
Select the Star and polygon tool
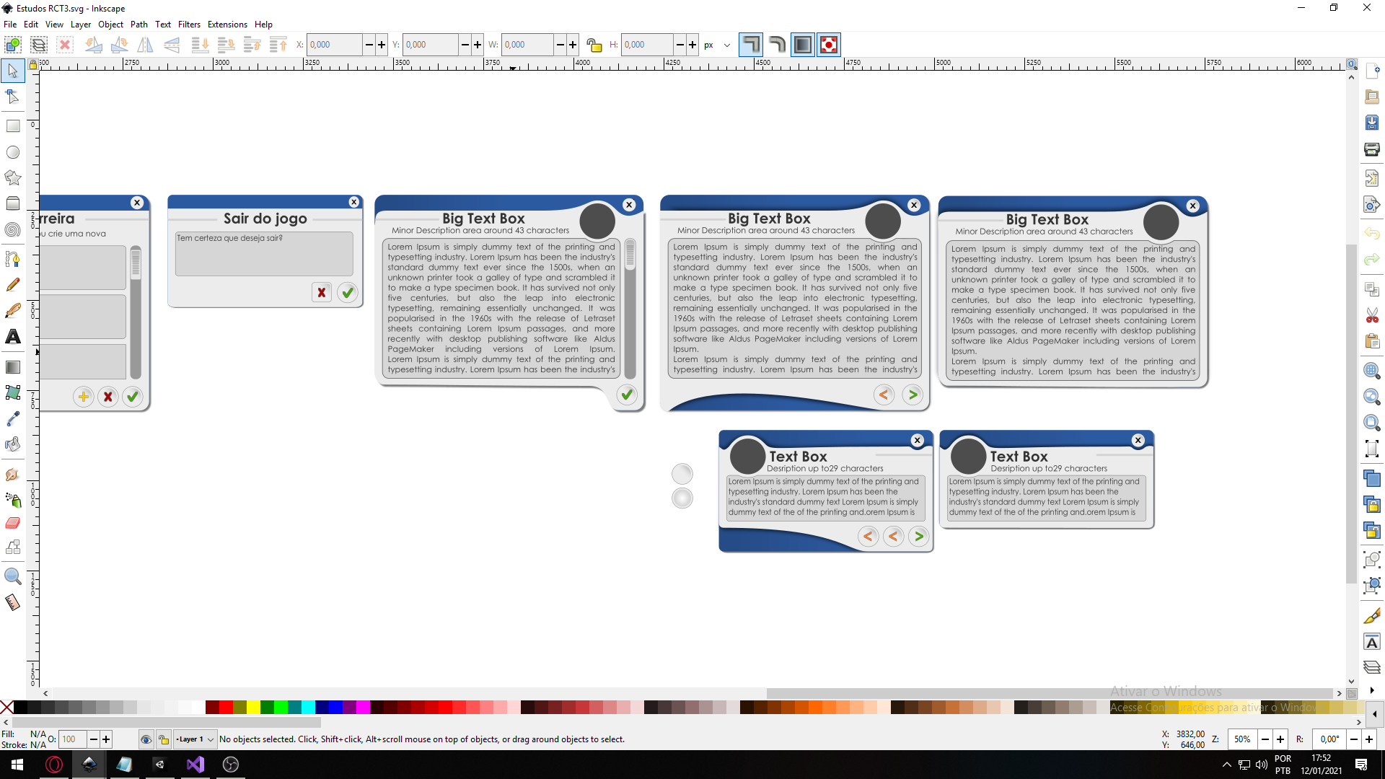tap(12, 177)
